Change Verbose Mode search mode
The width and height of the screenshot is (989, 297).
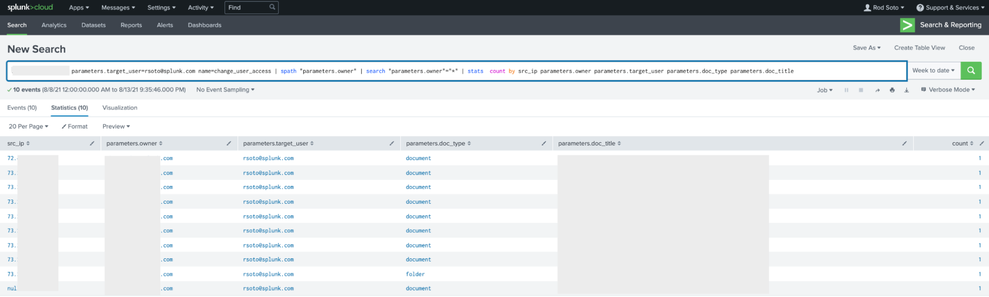tap(947, 90)
